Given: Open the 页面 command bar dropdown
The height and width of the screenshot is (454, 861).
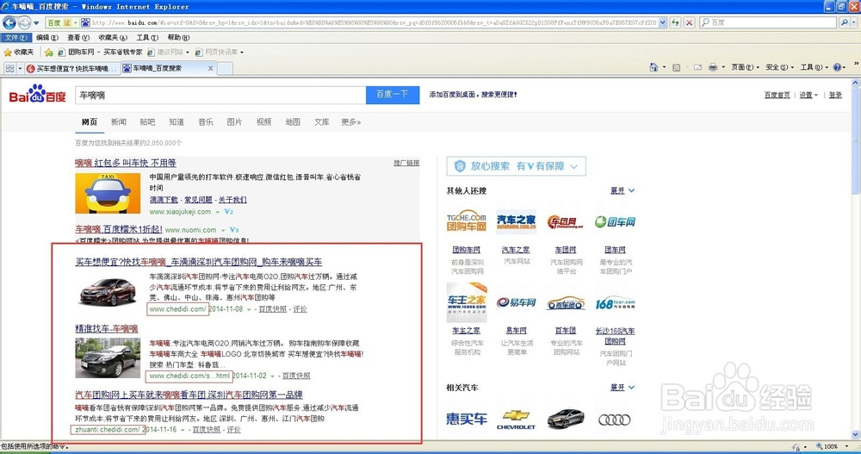Looking at the screenshot, I should (x=745, y=67).
